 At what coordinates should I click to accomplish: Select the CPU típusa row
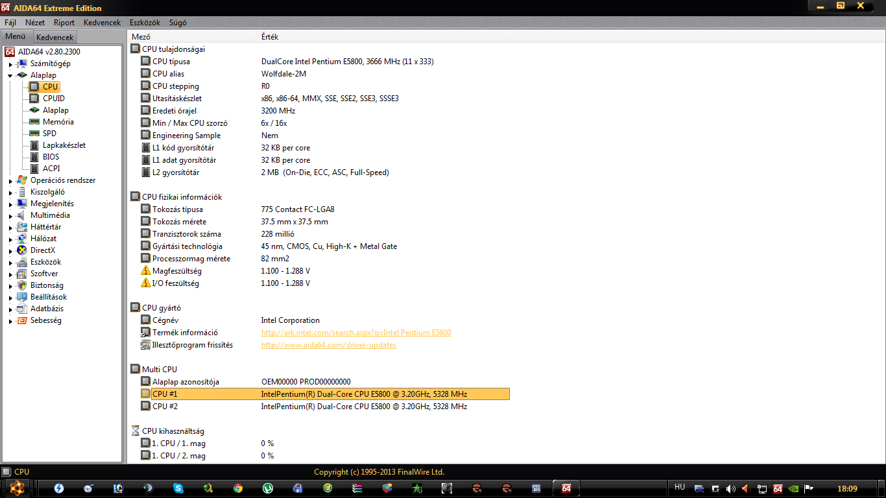(324, 62)
